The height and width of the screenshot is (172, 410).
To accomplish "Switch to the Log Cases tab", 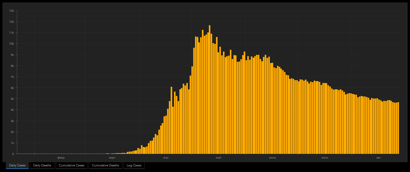I will click(x=134, y=165).
